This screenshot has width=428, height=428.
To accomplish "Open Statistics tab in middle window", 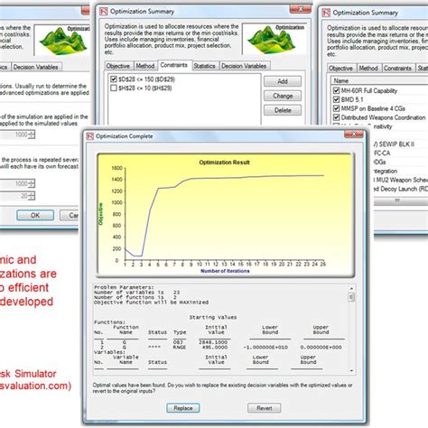I will (204, 66).
